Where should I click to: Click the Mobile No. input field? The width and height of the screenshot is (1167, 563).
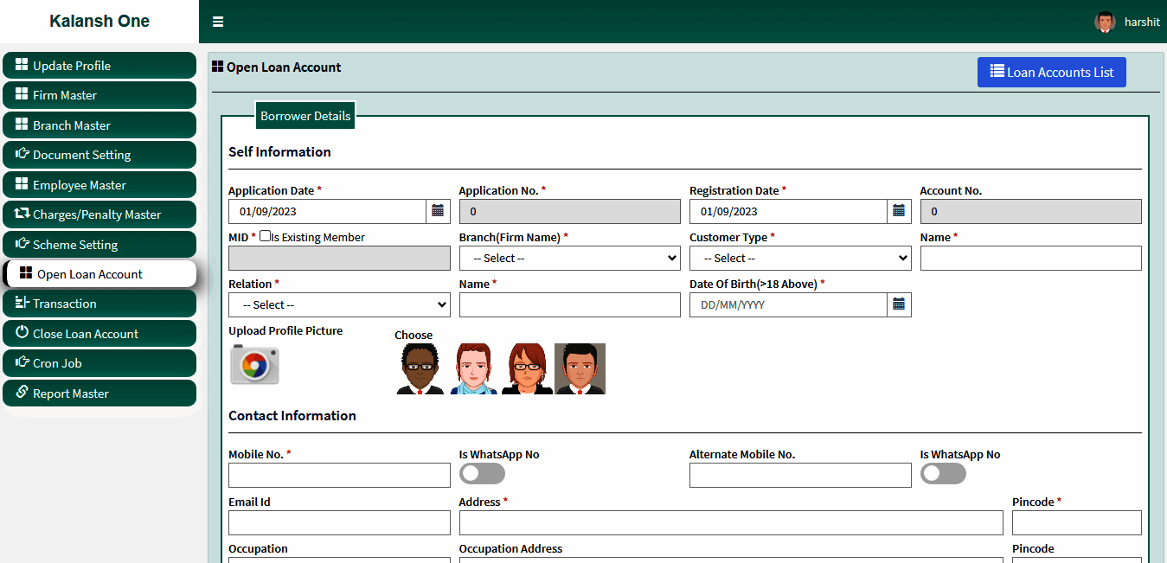339,475
